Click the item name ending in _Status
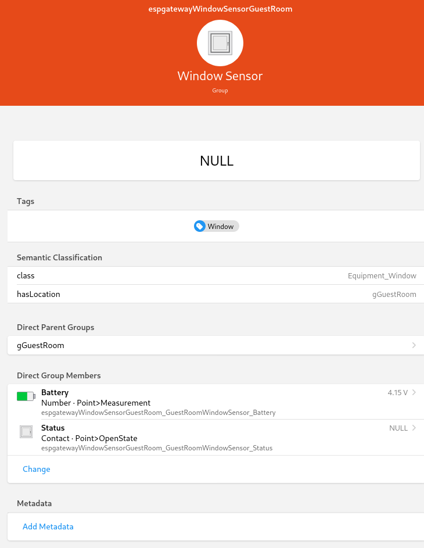424x548 pixels. pyautogui.click(x=157, y=448)
